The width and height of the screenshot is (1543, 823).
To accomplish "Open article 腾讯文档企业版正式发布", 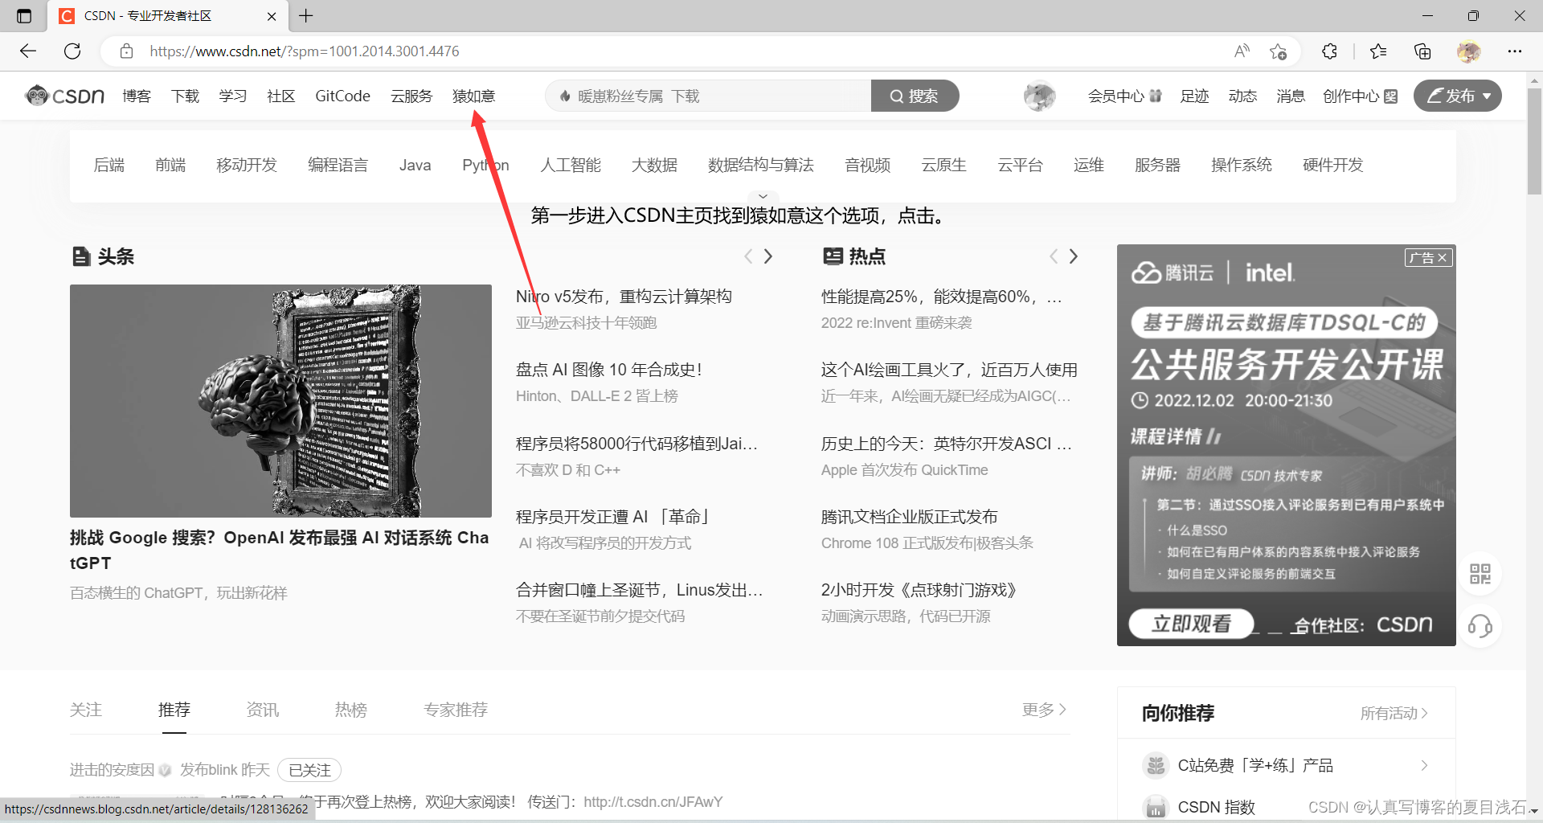I will (x=909, y=517).
